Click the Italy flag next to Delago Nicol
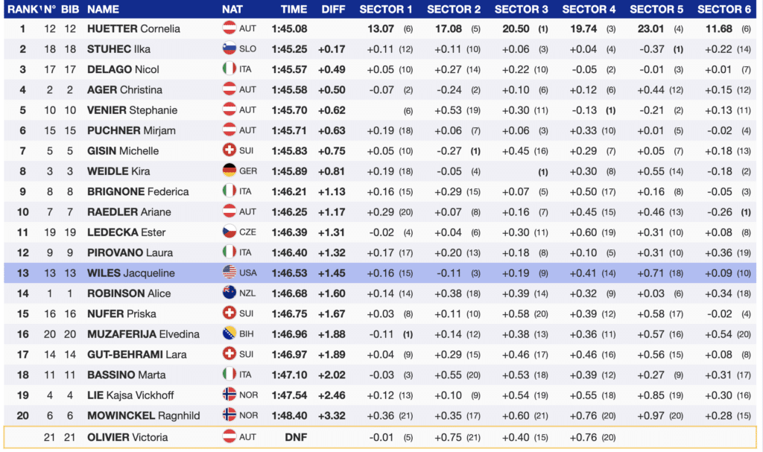Viewport: 763px width, 452px height. [x=229, y=69]
